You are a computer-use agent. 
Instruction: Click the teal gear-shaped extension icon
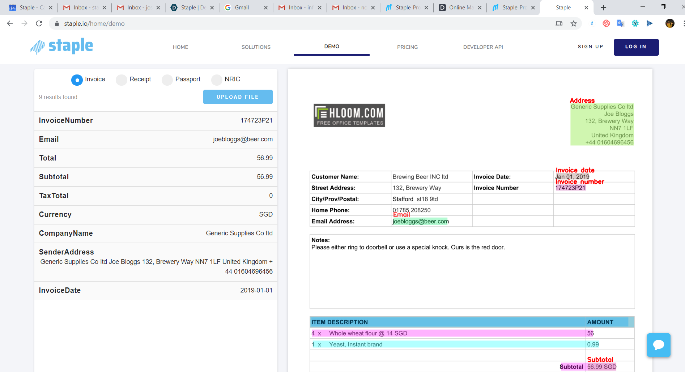click(x=635, y=23)
